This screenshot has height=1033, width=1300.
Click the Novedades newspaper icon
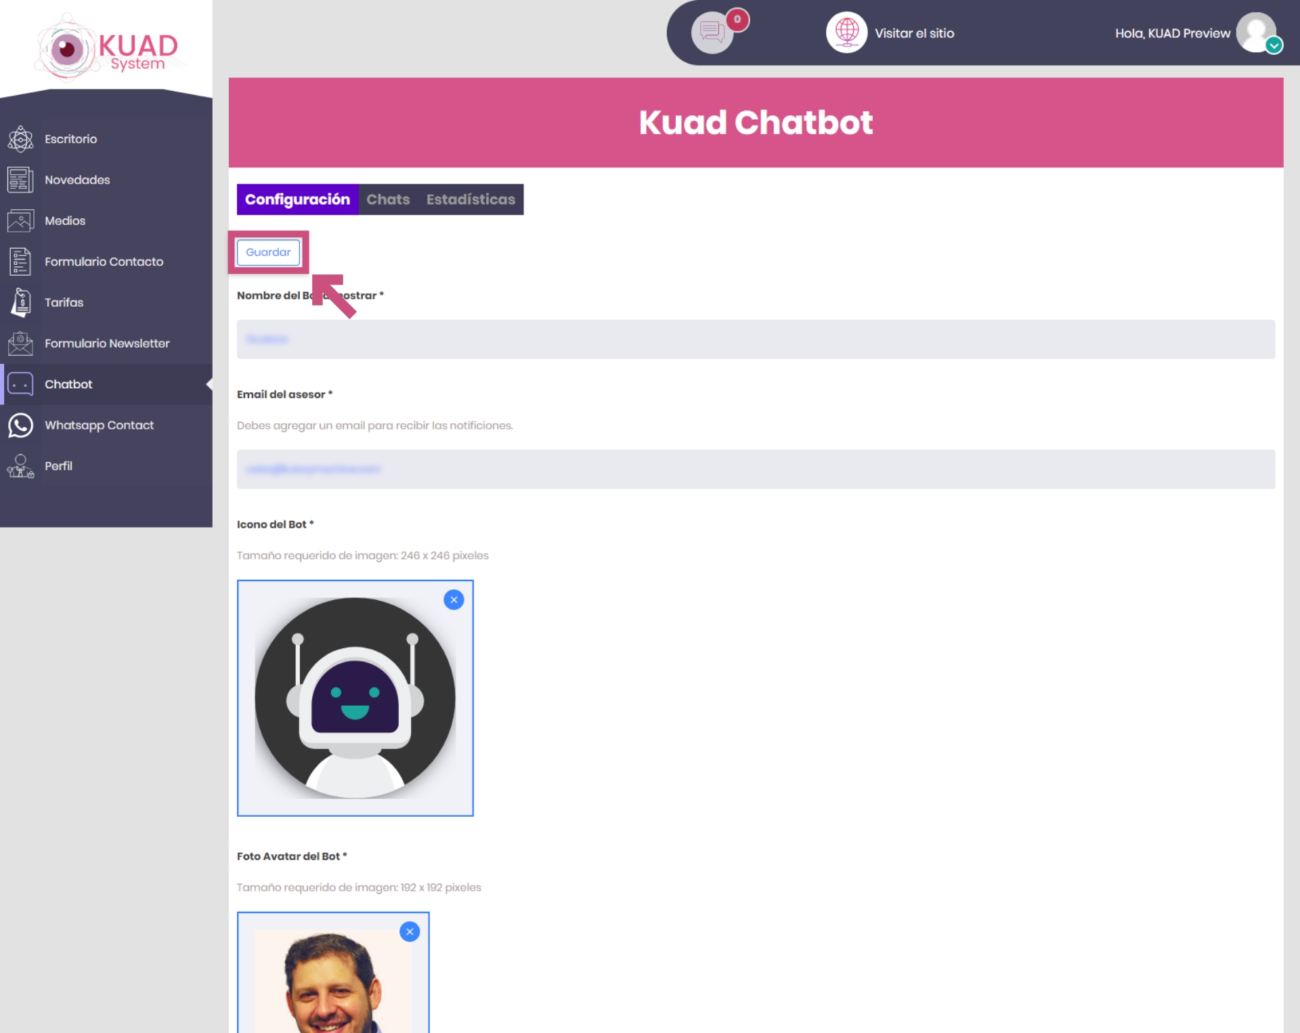click(x=20, y=180)
